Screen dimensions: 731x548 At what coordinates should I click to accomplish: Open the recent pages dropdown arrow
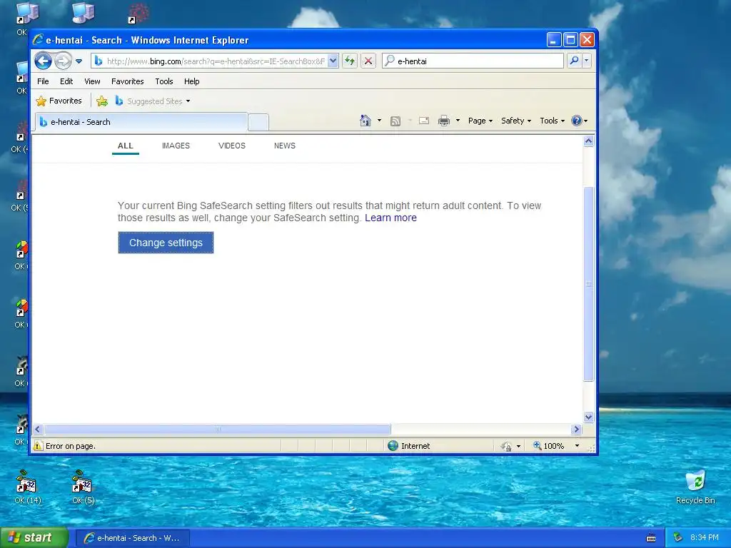[x=79, y=61]
